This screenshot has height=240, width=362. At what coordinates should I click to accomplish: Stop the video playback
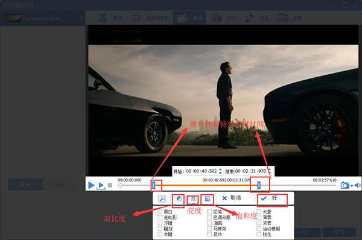point(110,185)
